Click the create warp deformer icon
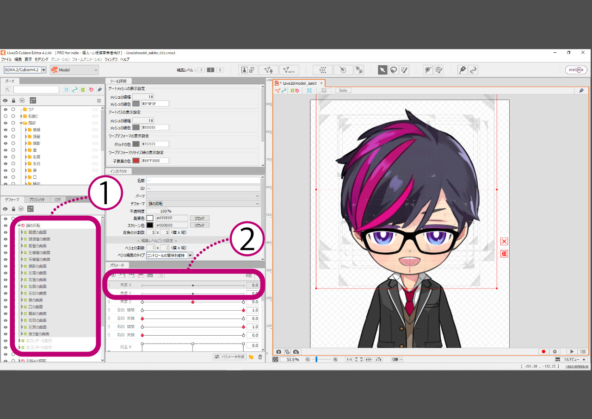Screen dimensions: 592x419 pos(322,70)
